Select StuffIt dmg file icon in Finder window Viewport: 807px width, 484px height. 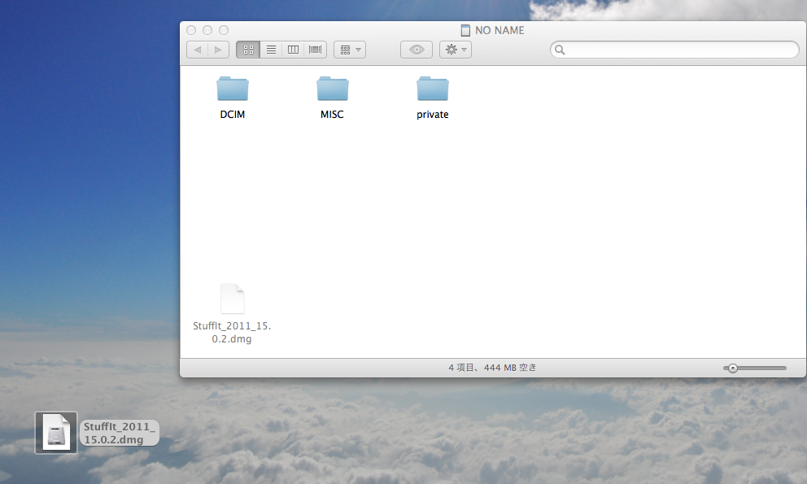(233, 299)
